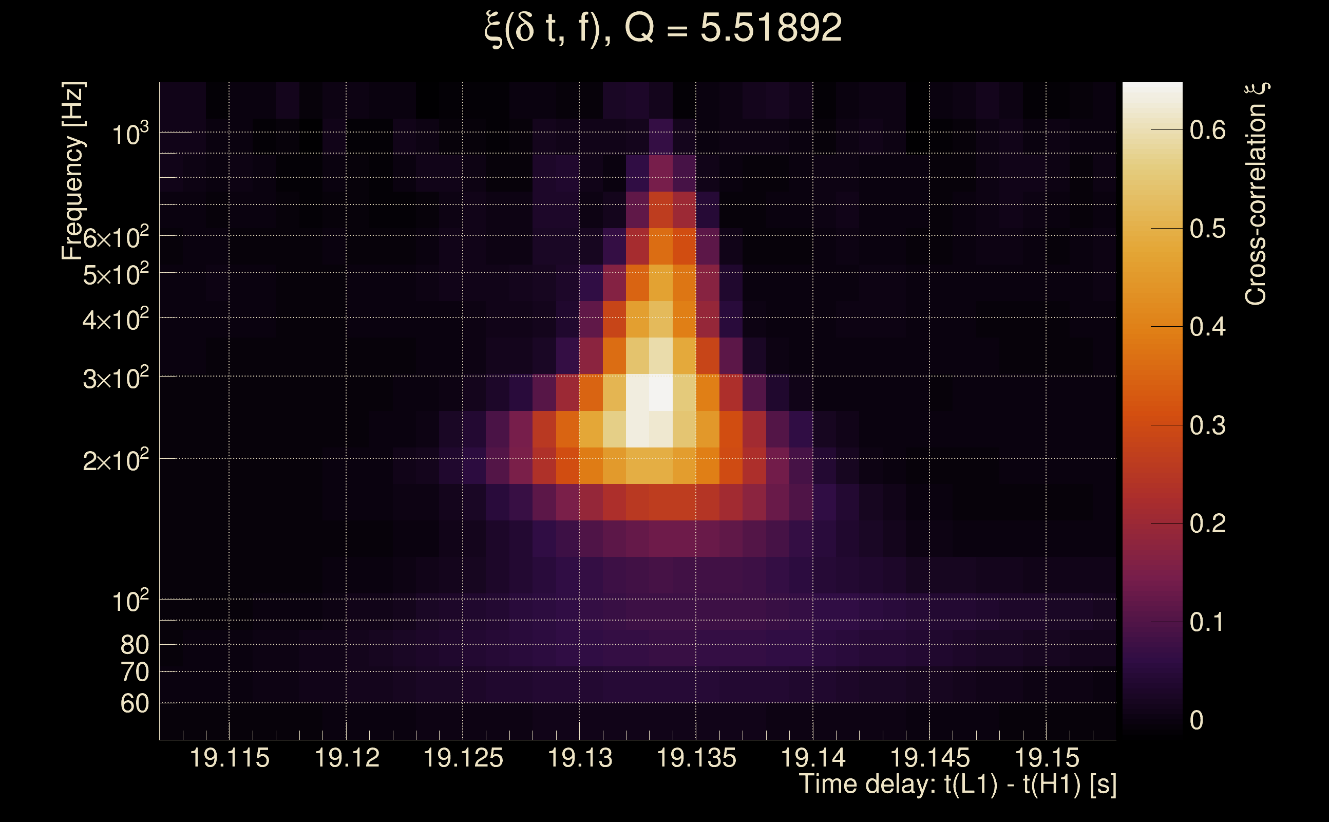Click the 60 frequency tick label
This screenshot has width=1329, height=822.
coord(134,704)
